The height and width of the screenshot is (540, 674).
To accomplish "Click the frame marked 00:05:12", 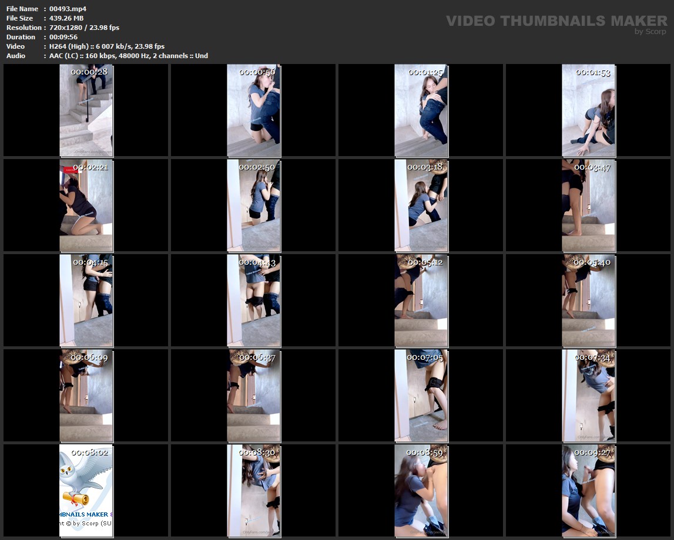I will tap(421, 300).
